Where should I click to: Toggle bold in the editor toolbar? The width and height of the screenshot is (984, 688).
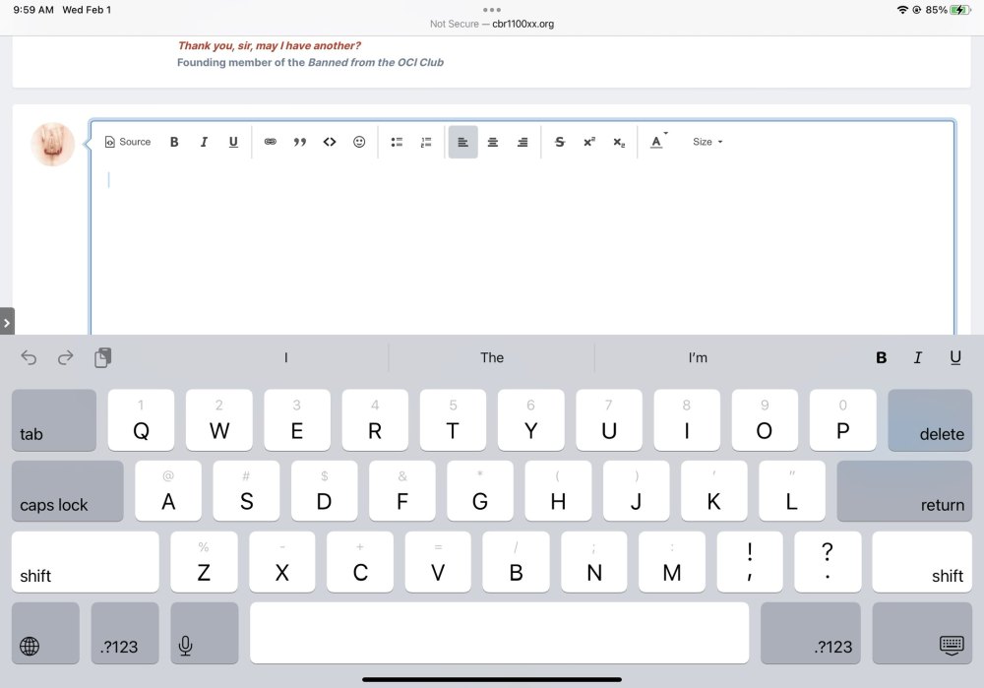(174, 142)
